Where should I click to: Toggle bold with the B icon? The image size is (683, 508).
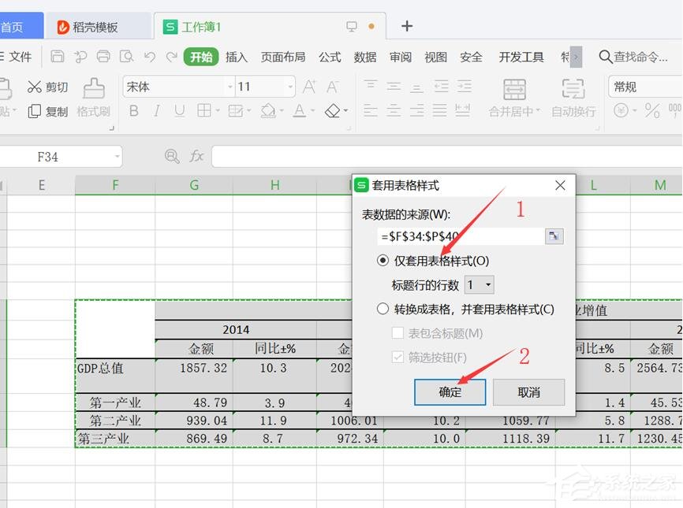tap(134, 111)
